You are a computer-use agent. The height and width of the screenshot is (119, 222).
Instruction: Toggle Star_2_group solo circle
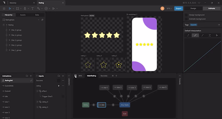(x=6, y=45)
